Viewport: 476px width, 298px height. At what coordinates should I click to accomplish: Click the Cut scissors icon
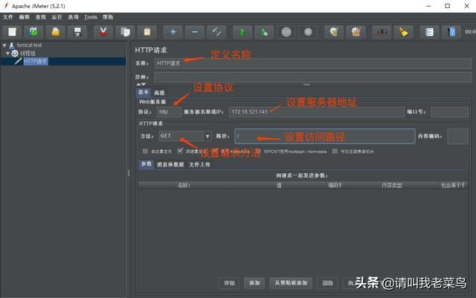coord(103,32)
